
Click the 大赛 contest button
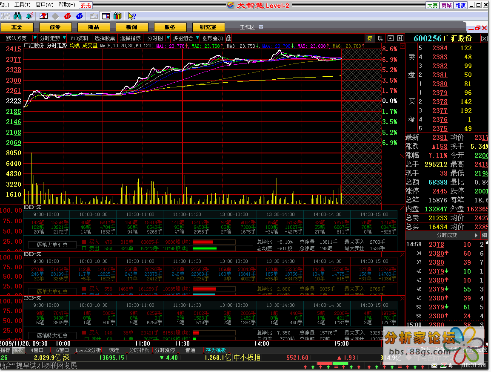[x=432, y=6]
